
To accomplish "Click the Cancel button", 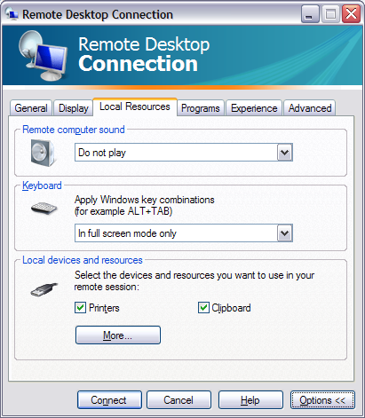I will click(179, 400).
